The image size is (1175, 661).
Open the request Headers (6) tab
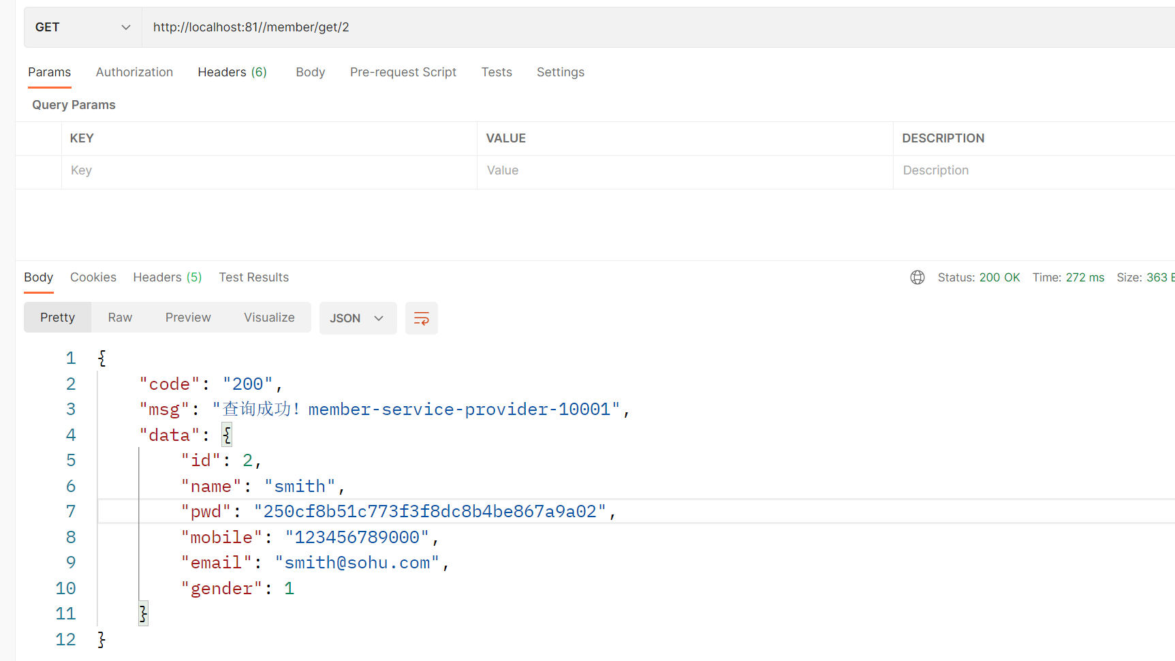tap(232, 72)
